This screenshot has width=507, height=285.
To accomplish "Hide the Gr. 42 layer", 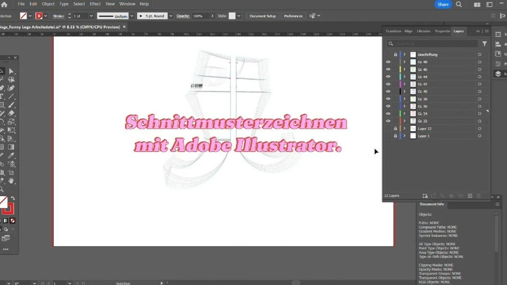I will (x=388, y=84).
